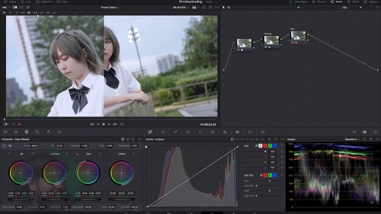Stop playback
The image size is (381, 214).
pos(103,124)
